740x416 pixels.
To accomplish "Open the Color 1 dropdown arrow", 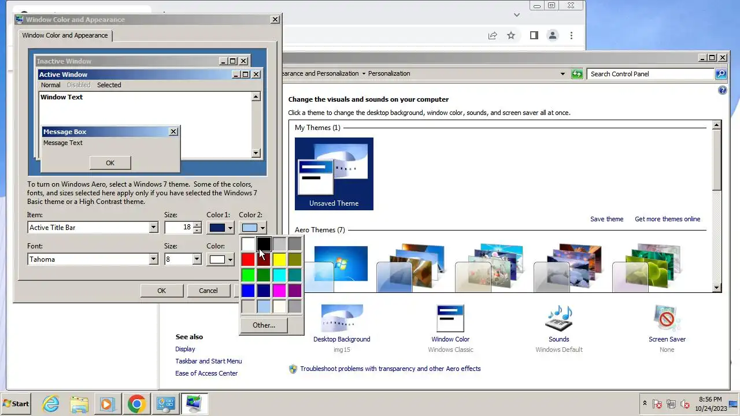I will [230, 228].
